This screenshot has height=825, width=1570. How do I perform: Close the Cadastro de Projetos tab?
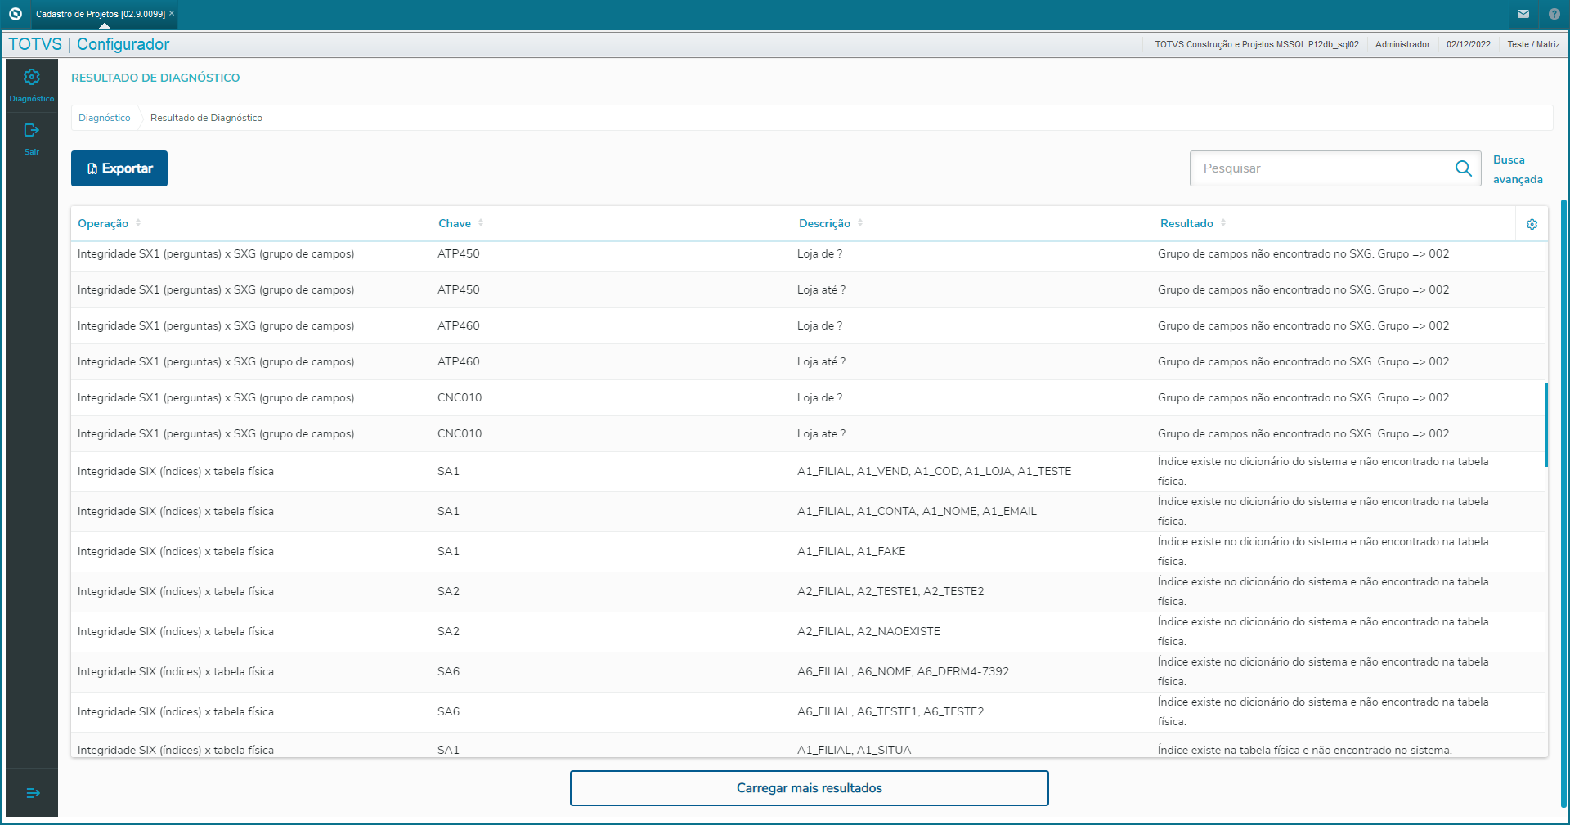[172, 13]
